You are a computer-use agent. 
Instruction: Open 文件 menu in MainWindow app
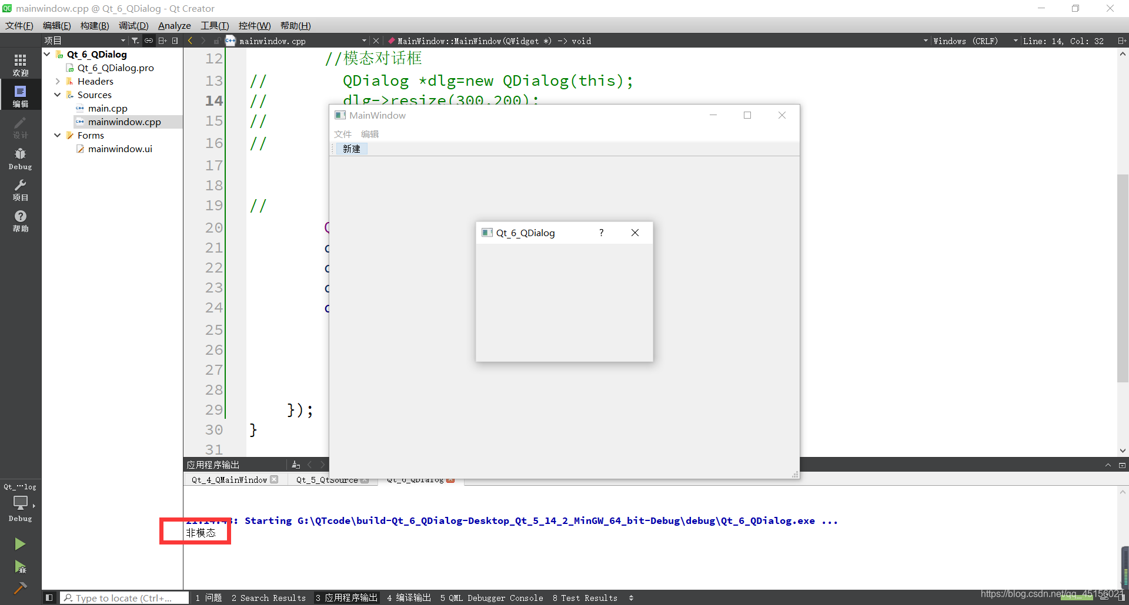coord(343,134)
